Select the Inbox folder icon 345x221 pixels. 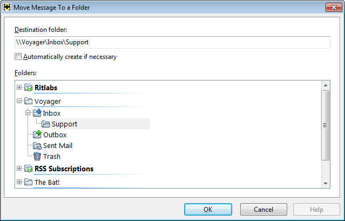37,113
